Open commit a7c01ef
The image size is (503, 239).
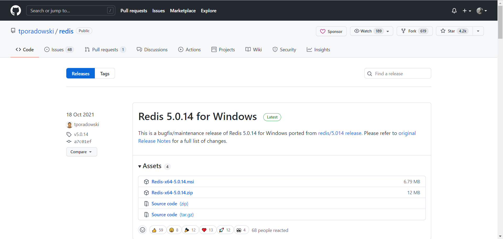click(83, 141)
